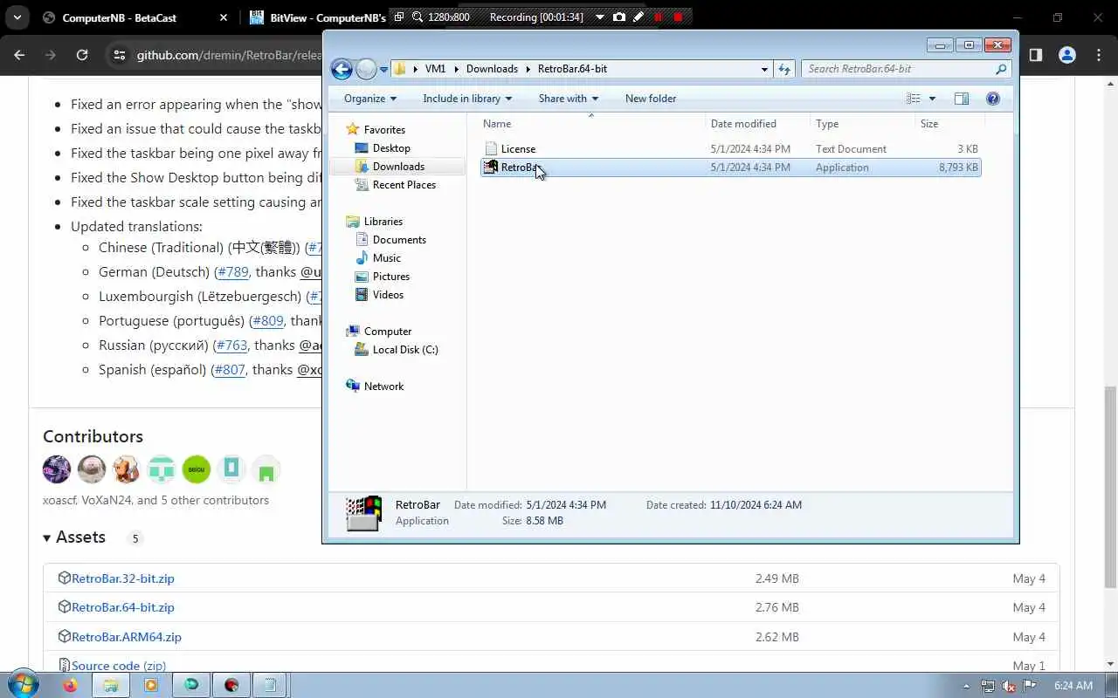Image resolution: width=1118 pixels, height=698 pixels.
Task: Click the large RetroBar icon in details pane
Action: [x=364, y=513]
